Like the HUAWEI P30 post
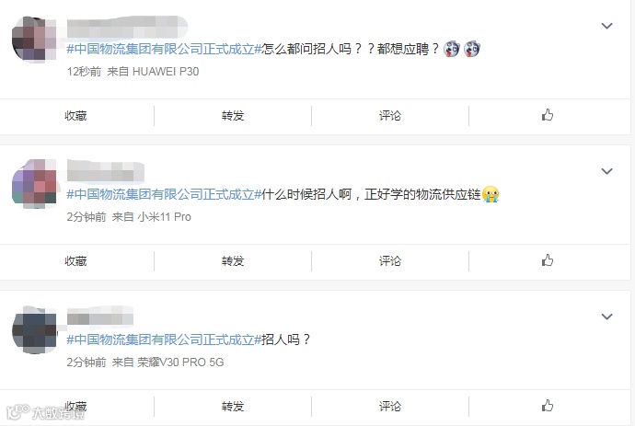Viewport: 635px width, 426px height. point(548,115)
